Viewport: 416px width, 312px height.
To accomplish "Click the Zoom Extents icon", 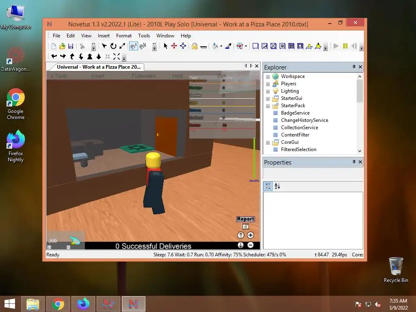I will click(x=117, y=56).
